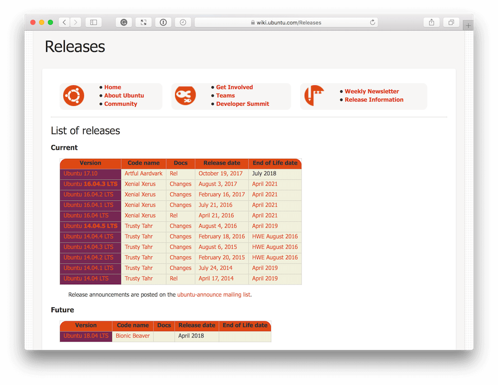Go back with Safari's back arrow
The width and height of the screenshot is (498, 385).
point(65,22)
